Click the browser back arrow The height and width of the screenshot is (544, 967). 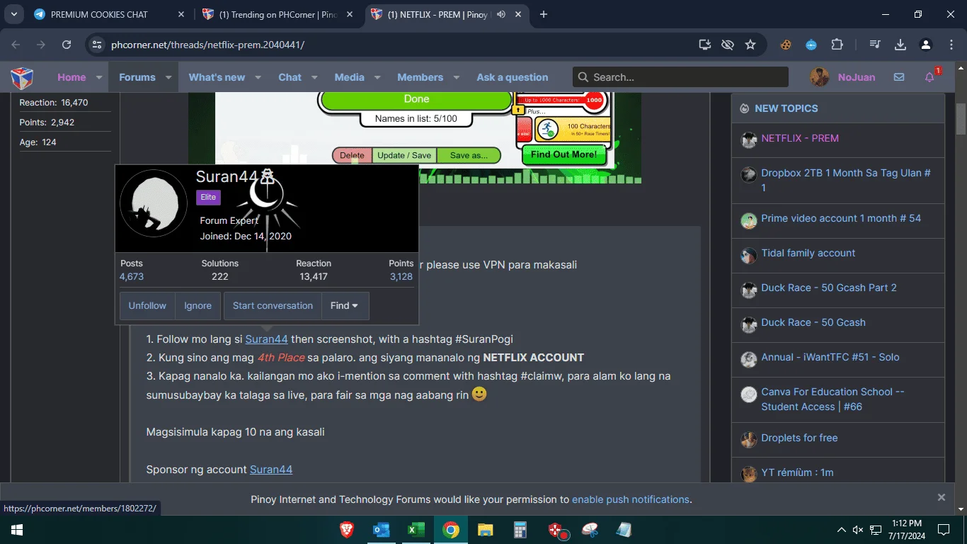click(x=16, y=45)
